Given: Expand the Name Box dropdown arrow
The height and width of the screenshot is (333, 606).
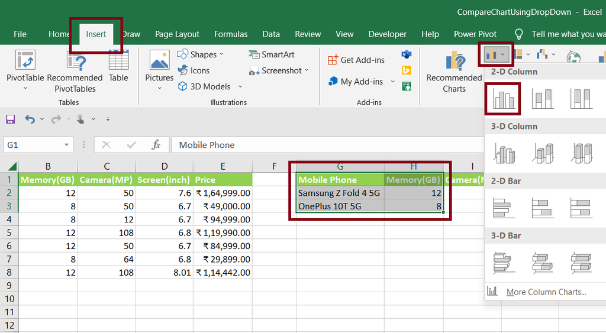Looking at the screenshot, I should tap(67, 145).
